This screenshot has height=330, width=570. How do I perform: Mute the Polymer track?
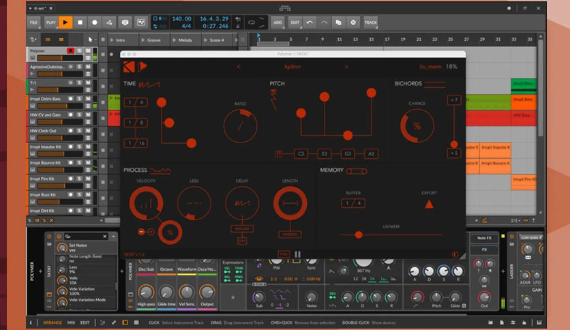click(x=88, y=50)
